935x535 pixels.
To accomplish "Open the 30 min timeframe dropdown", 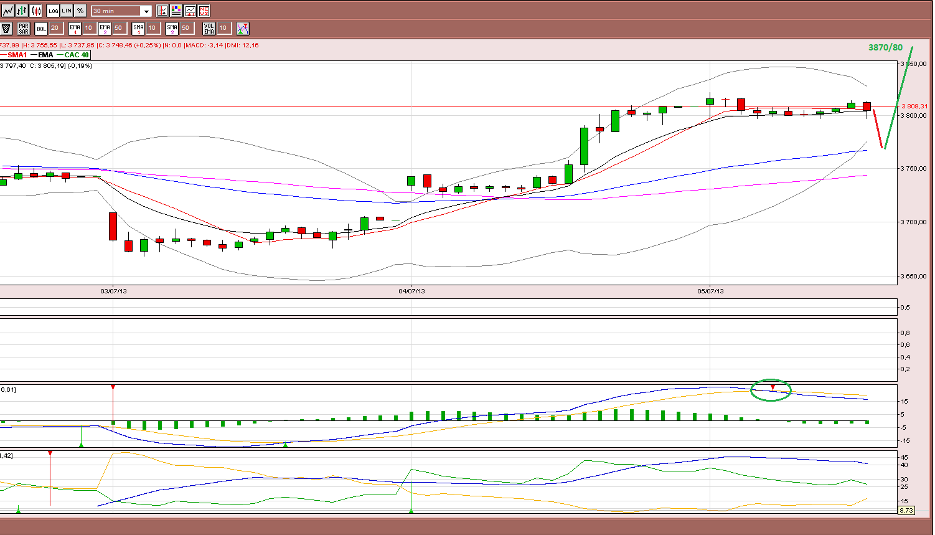I will (121, 11).
